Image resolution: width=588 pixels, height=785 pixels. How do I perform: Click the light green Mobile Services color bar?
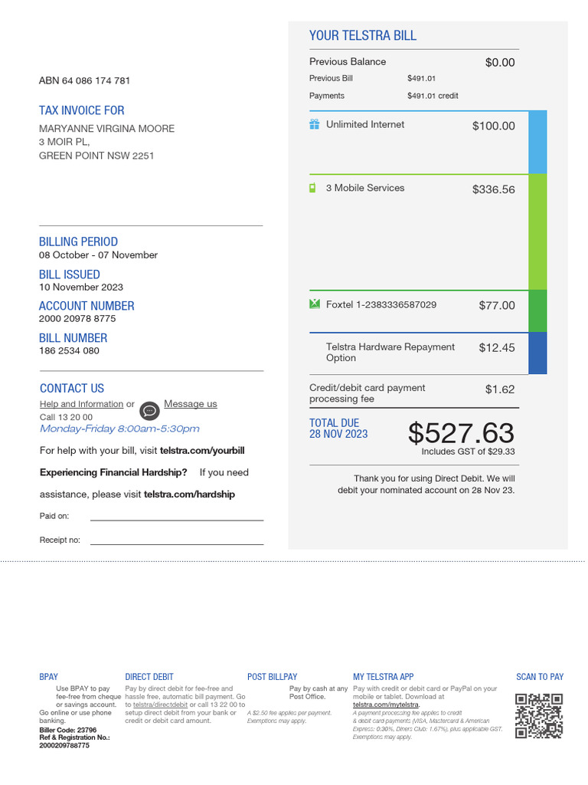click(537, 232)
